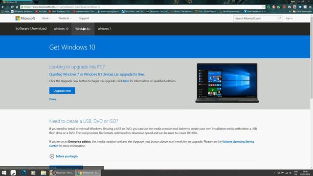Screen dimensions: 313x176
Task: Select the Windows 10 tab
Action: (61, 29)
